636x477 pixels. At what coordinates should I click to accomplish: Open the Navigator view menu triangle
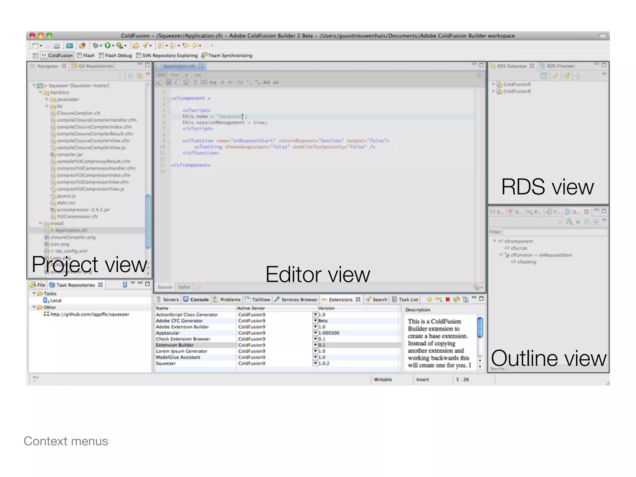[x=148, y=75]
